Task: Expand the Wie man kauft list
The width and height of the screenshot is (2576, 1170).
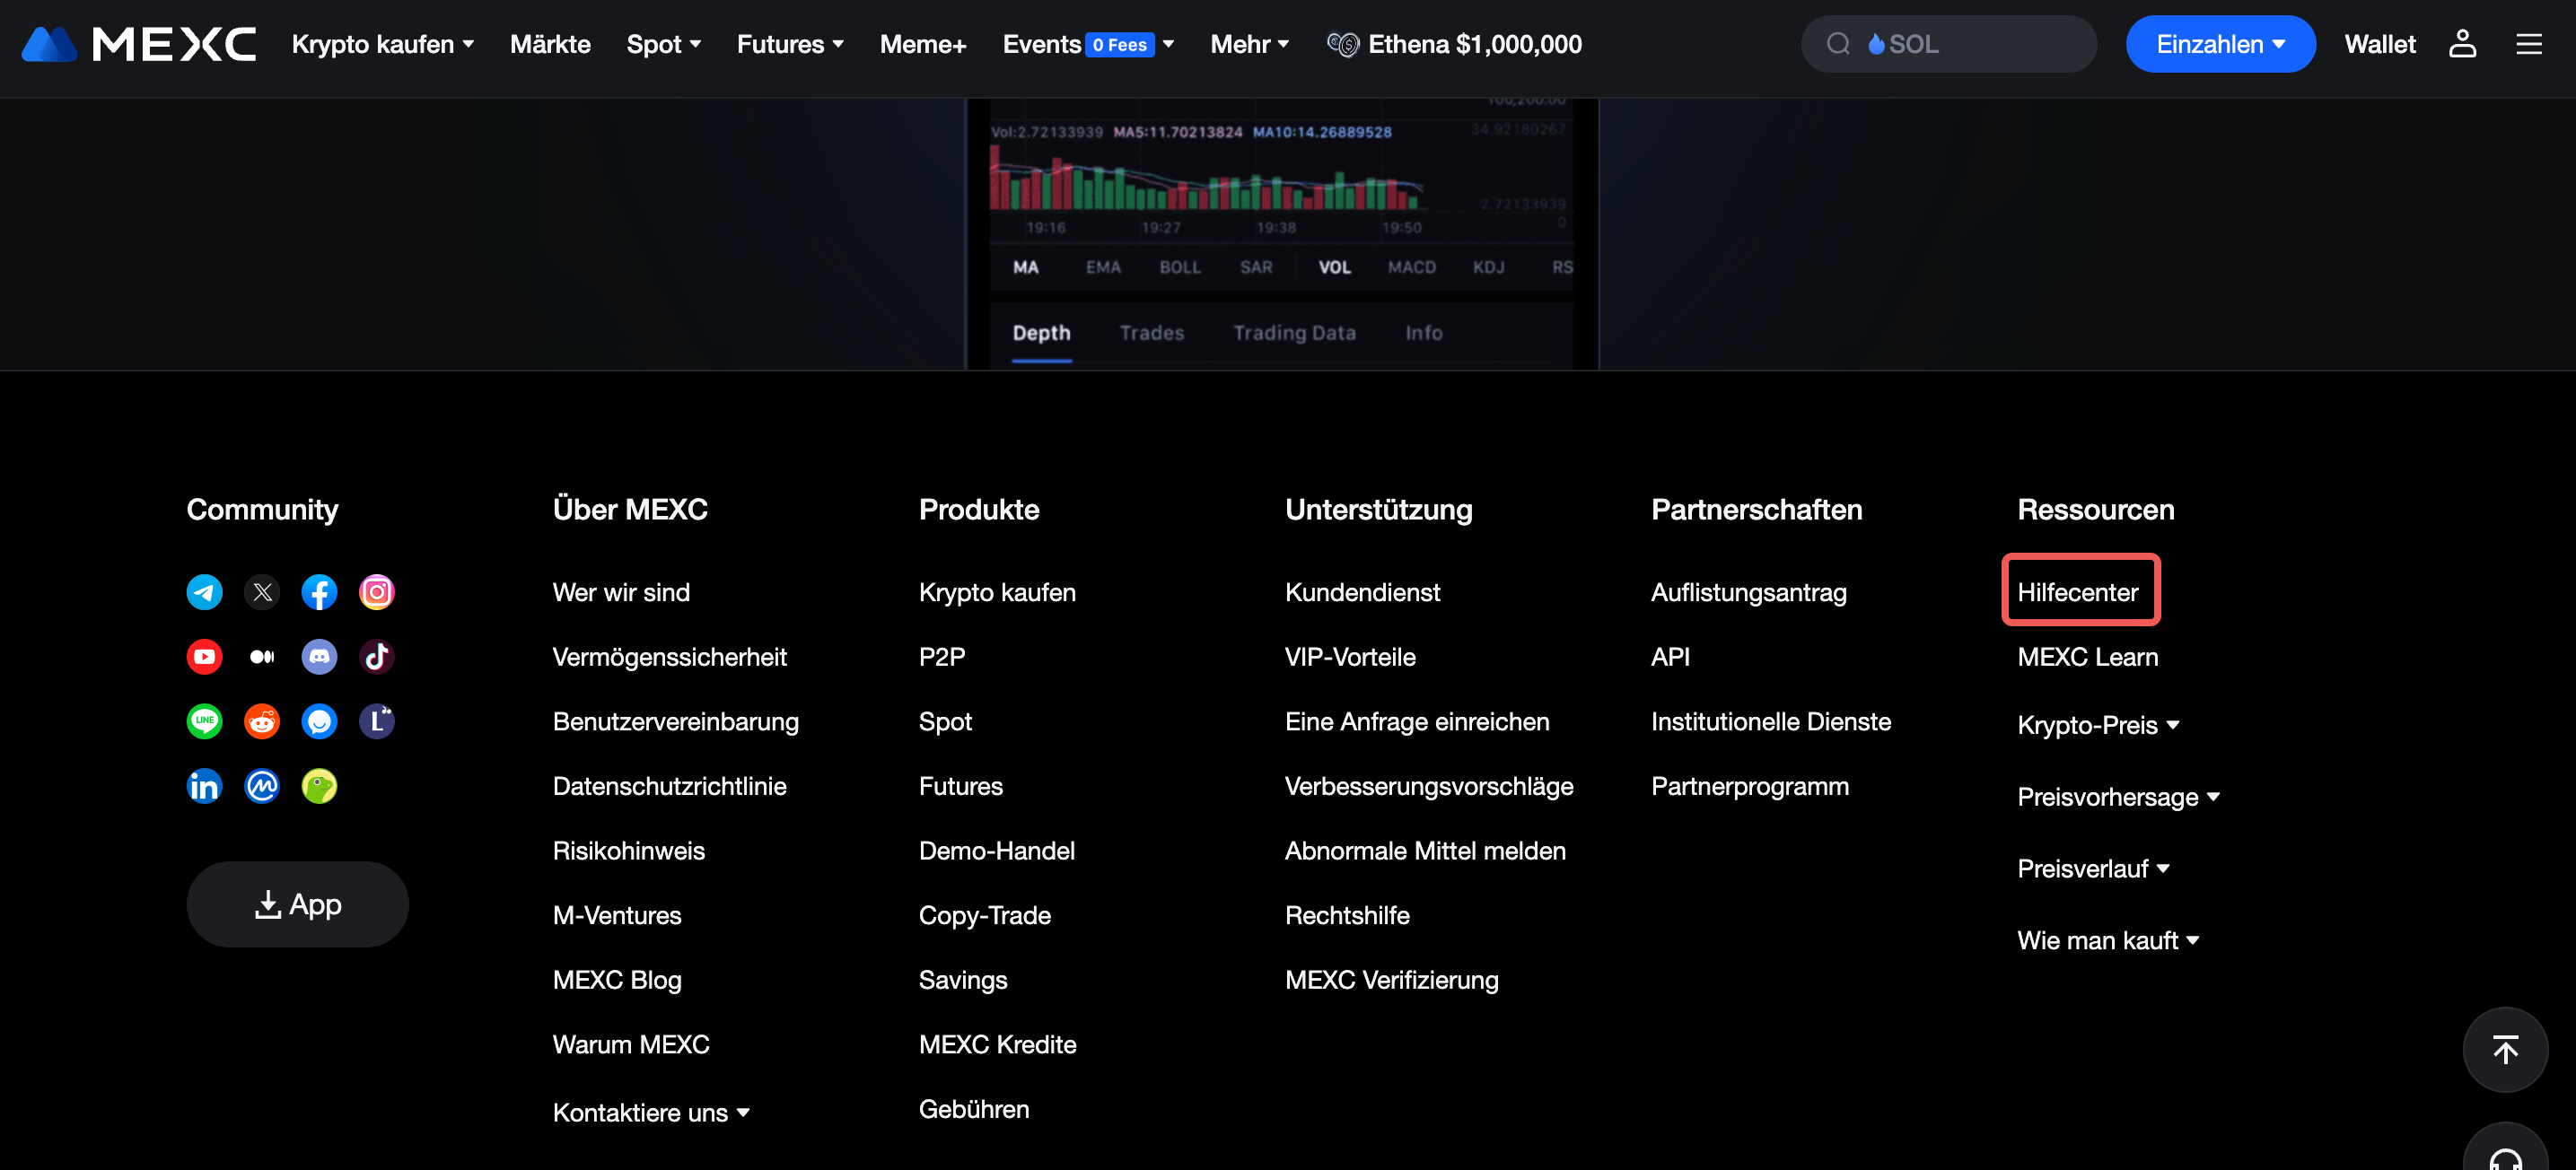Action: pyautogui.click(x=2108, y=940)
